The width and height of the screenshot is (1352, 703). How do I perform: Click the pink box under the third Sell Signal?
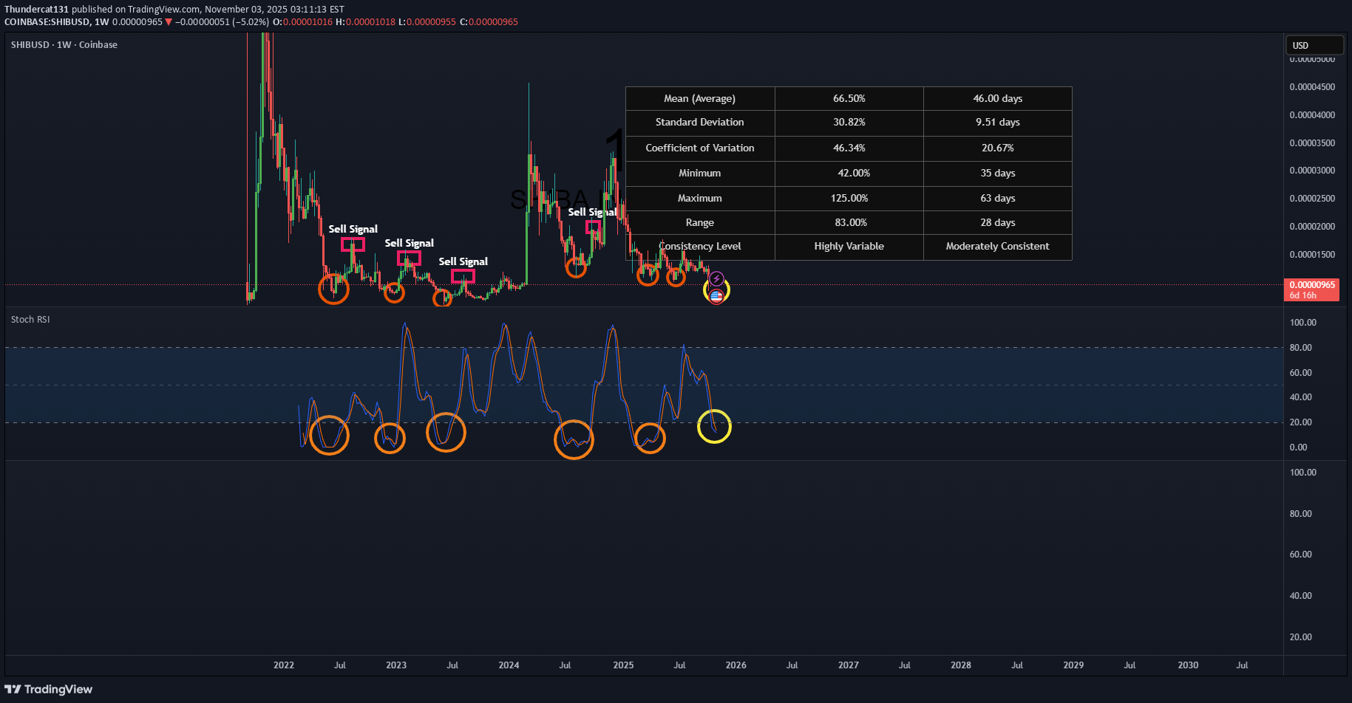[463, 276]
